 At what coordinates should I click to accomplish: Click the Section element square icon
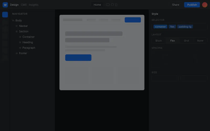(x=17, y=31)
